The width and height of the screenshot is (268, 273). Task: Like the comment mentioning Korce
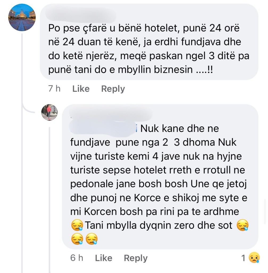103,258
